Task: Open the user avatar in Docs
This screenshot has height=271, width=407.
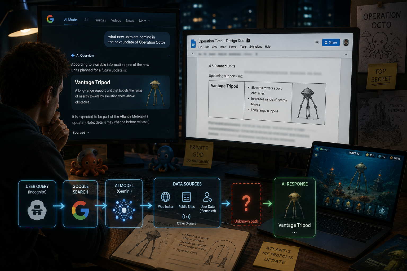Action: (346, 42)
